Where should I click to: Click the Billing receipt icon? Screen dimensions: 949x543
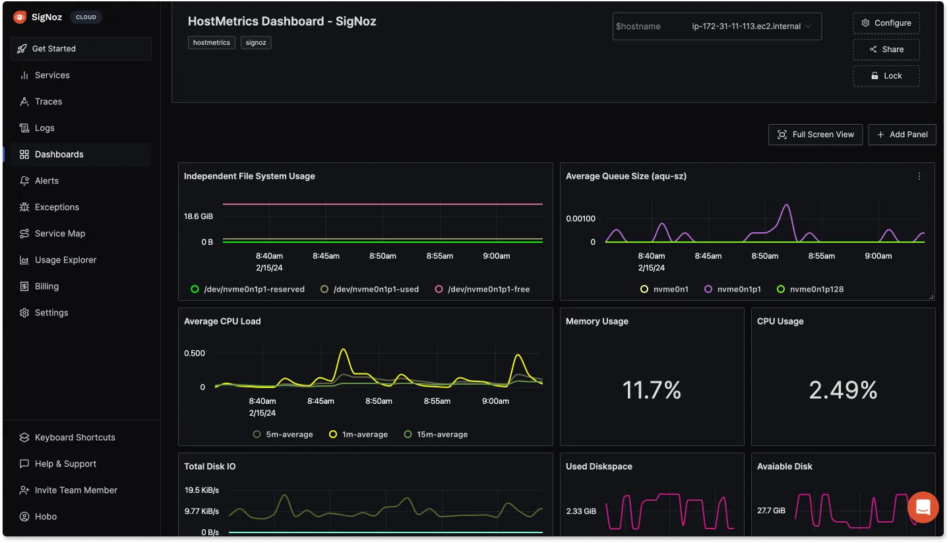(24, 286)
